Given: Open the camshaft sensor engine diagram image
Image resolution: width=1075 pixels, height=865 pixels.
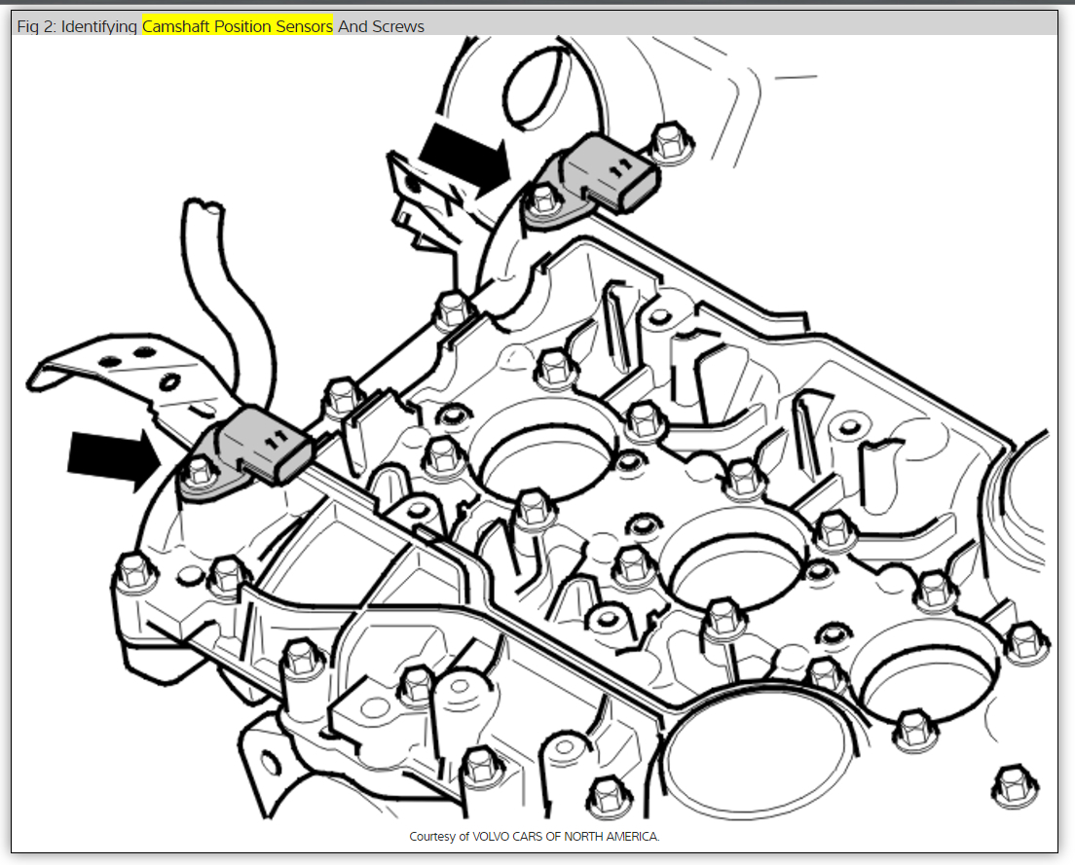Looking at the screenshot, I should (x=535, y=428).
